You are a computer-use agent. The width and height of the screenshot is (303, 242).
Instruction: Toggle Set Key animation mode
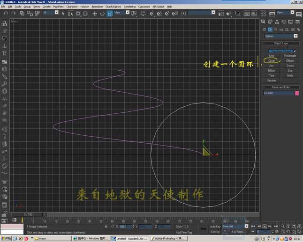[x=215, y=232]
